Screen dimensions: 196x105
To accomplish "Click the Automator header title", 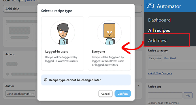I will click(x=169, y=6).
